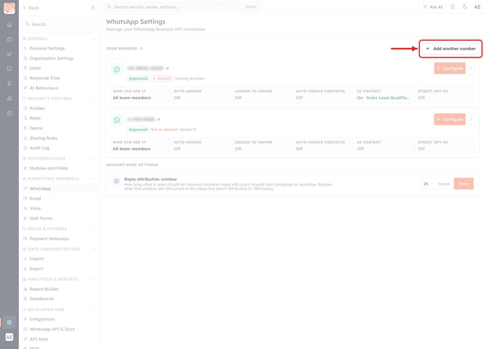This screenshot has width=486, height=349.
Task: Click the settings gear icon in the rail
Action: pos(9,322)
